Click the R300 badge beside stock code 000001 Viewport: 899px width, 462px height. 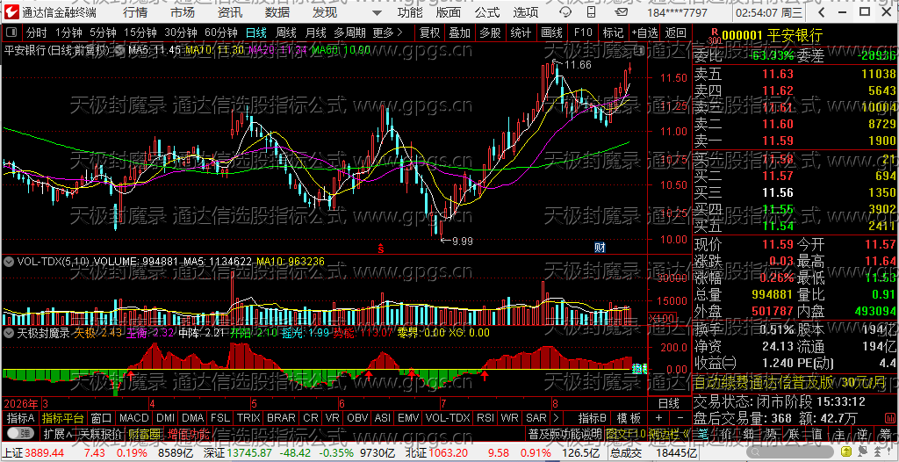(x=714, y=36)
